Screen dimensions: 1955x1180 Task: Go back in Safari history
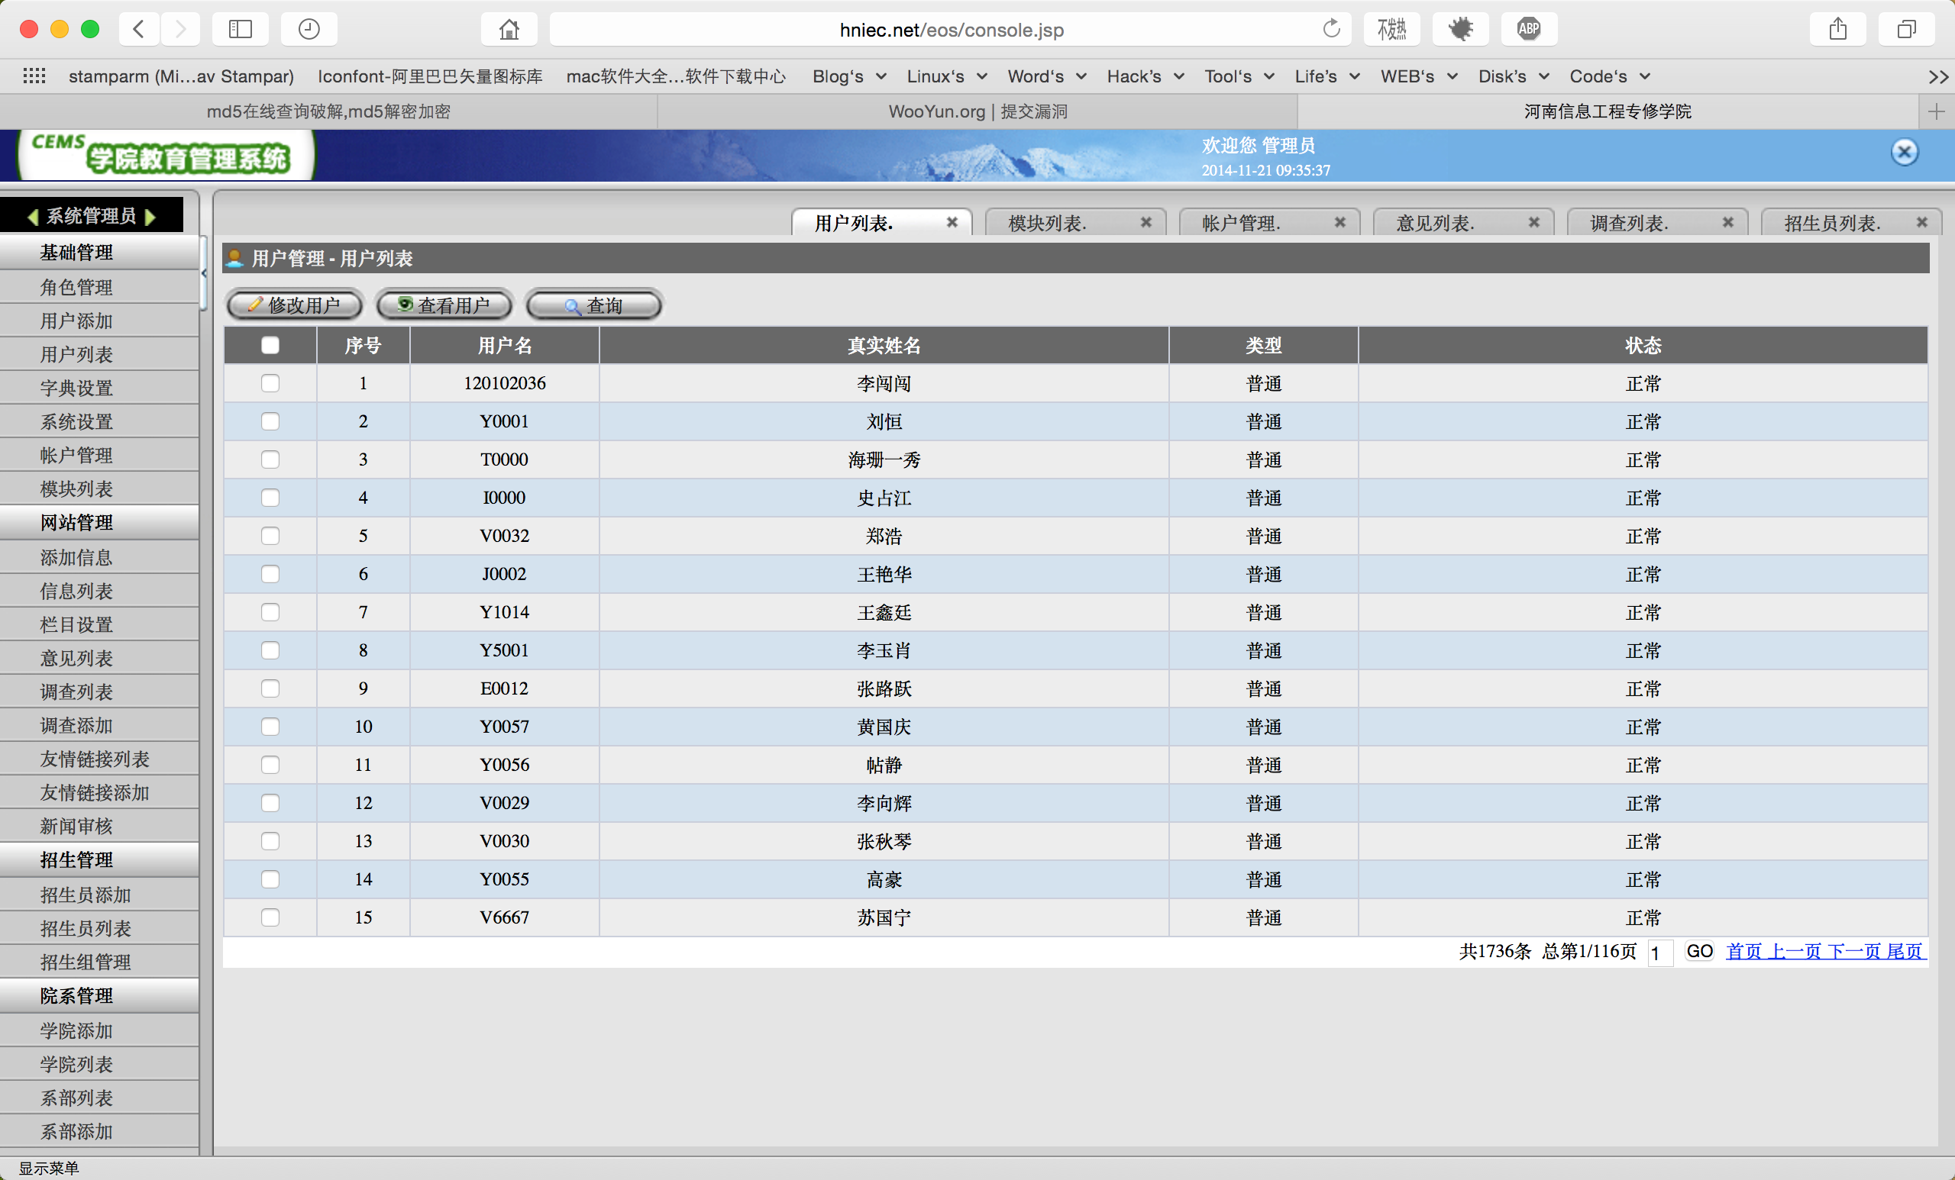139,29
